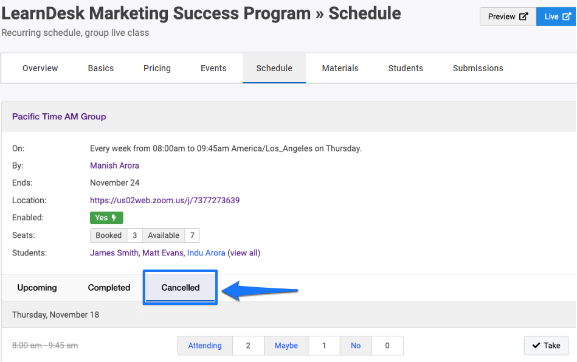
Task: Click the checkmark icon on Take button
Action: click(536, 346)
